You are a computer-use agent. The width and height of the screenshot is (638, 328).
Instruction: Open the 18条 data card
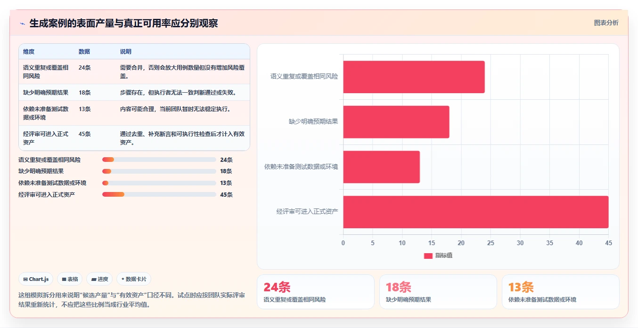438,292
